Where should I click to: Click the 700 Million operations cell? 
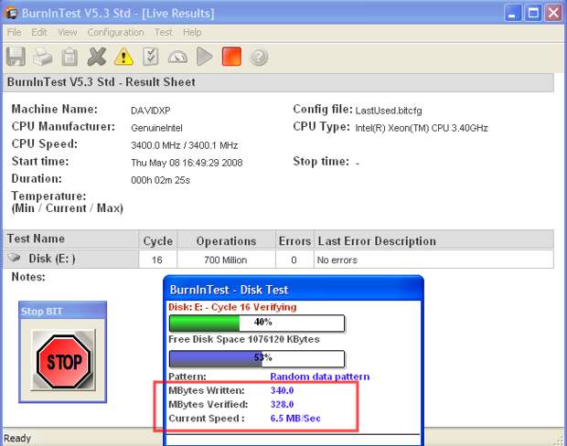tap(227, 260)
